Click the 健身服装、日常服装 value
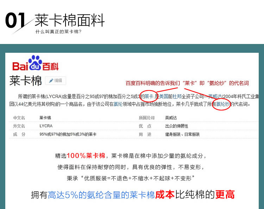Screen dimensions: 264x209 (x=182, y=134)
